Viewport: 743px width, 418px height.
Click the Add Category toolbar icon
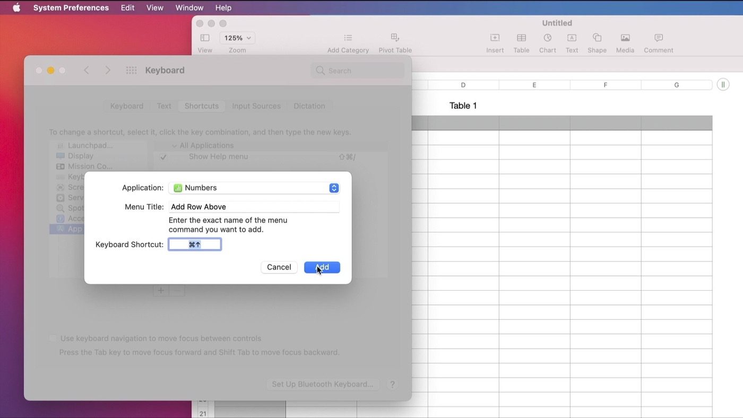pyautogui.click(x=348, y=38)
